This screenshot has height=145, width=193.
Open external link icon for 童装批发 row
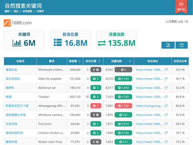[166, 70]
